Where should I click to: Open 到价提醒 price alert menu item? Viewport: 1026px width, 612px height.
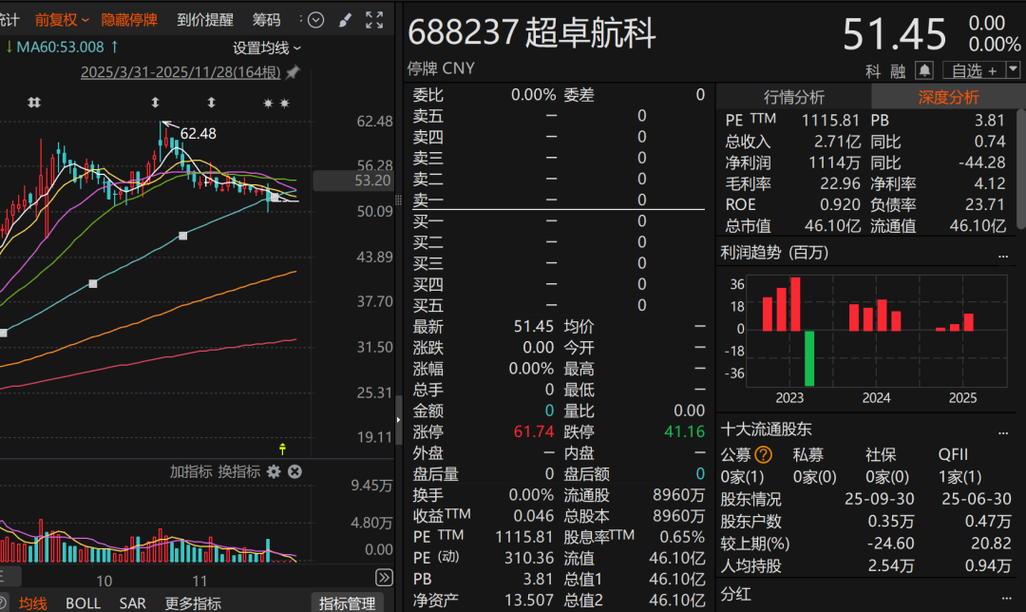[205, 20]
